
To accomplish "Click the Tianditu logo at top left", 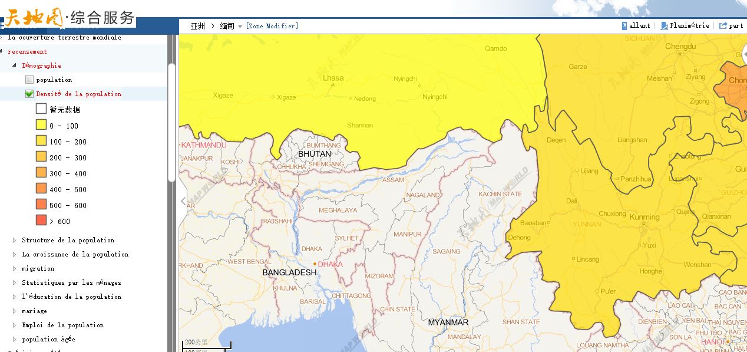I will pos(35,17).
